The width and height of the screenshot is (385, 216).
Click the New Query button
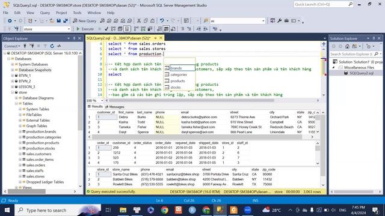coord(85,21)
